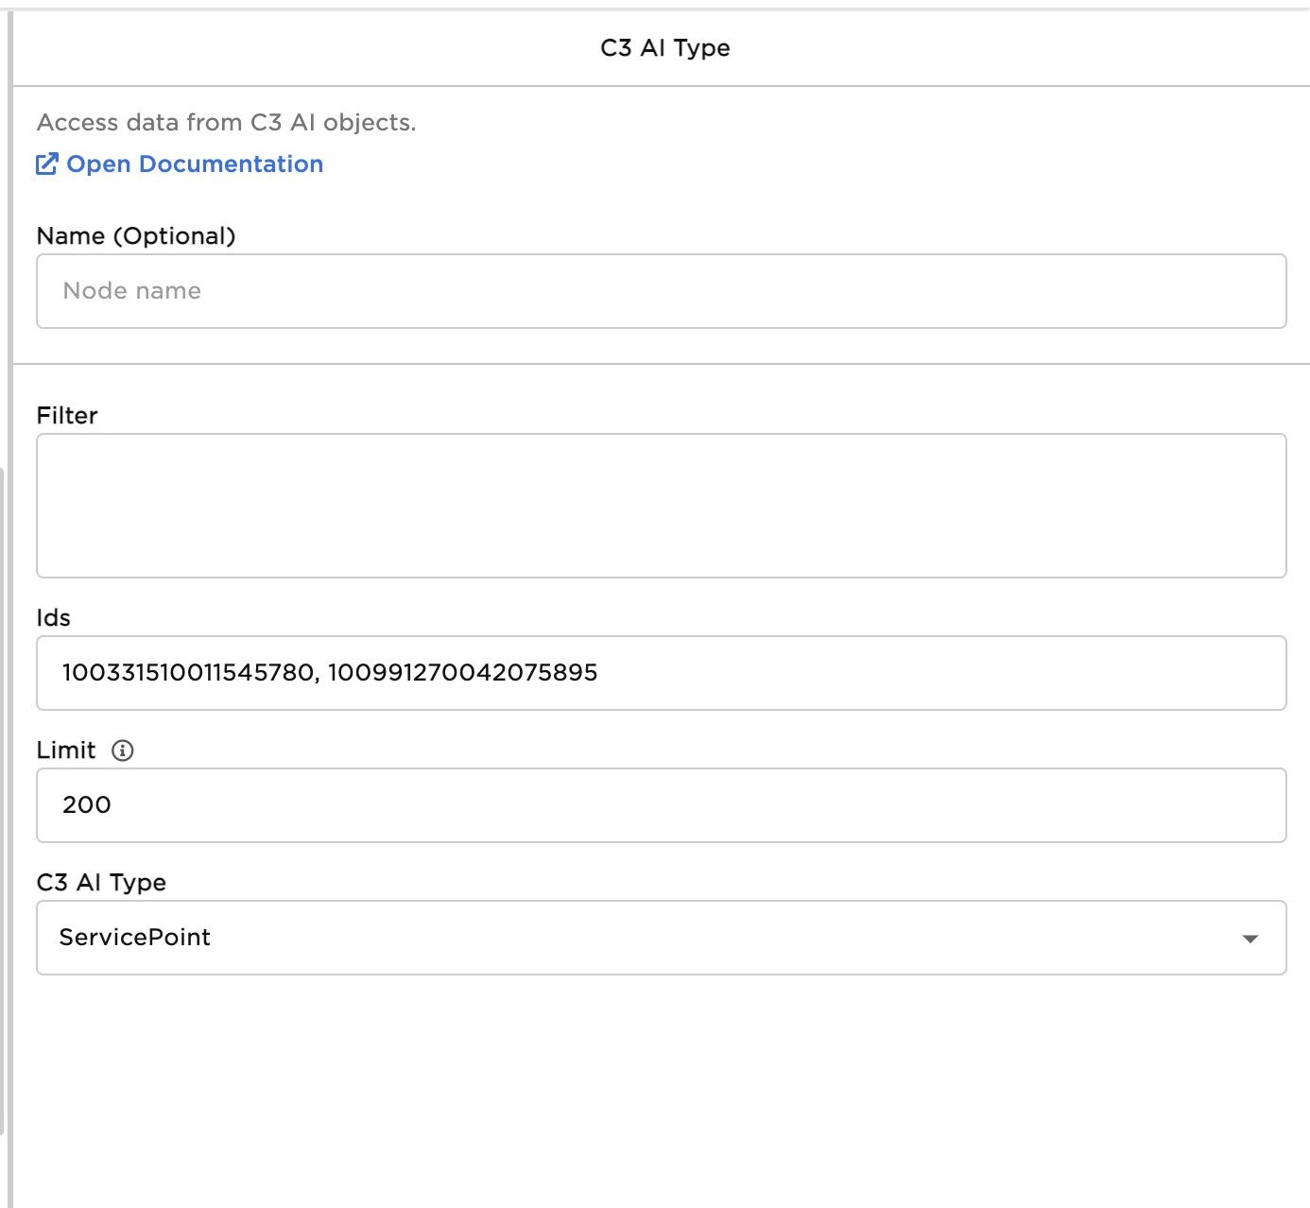Click inside the empty Filter text area

(x=661, y=506)
